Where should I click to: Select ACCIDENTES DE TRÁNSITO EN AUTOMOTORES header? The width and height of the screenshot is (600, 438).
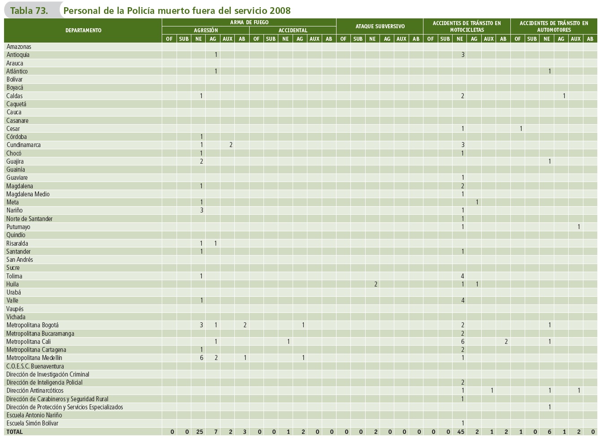[x=554, y=26]
